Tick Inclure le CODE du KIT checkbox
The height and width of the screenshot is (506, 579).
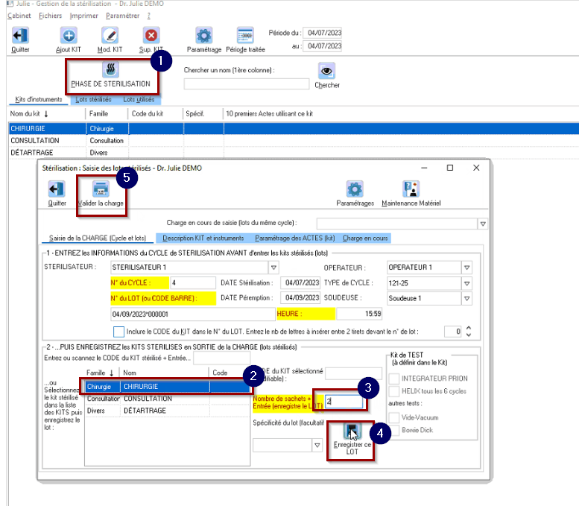coord(118,332)
